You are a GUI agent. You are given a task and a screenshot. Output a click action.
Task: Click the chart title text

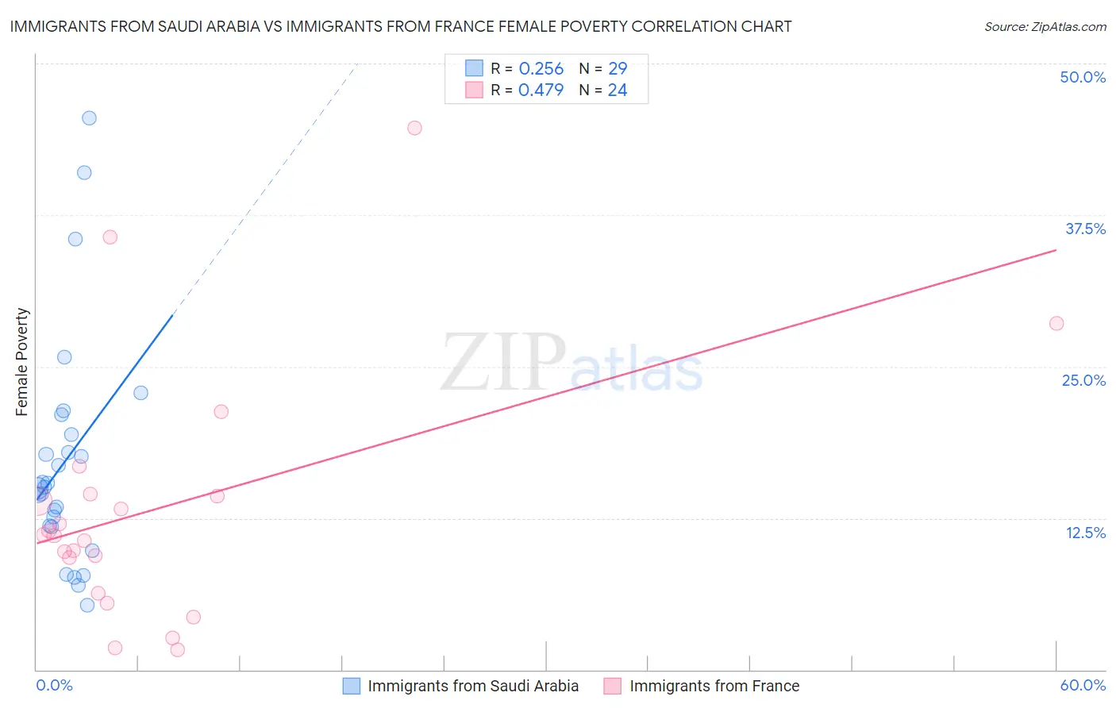point(401,26)
